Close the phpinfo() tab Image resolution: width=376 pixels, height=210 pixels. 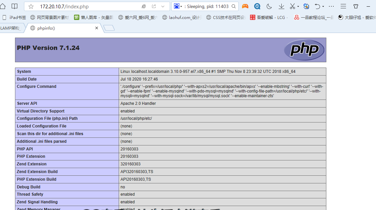[97, 28]
